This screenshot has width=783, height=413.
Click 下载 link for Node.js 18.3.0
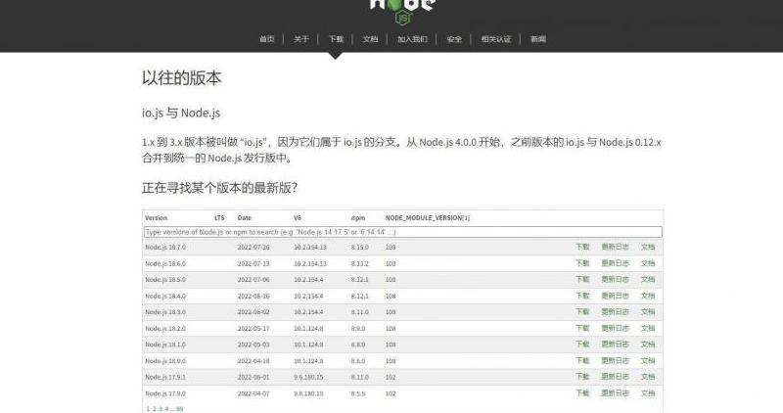(582, 311)
